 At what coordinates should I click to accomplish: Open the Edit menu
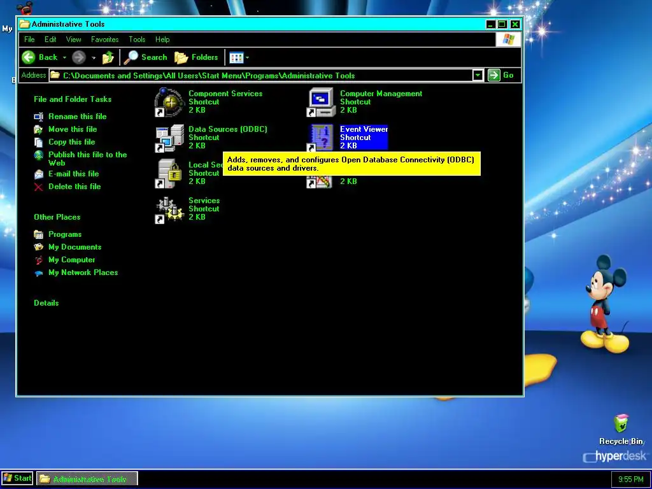[x=50, y=39]
